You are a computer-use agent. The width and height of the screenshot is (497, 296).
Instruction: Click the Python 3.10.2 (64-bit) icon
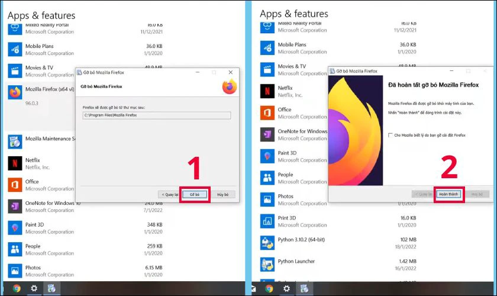267,243
